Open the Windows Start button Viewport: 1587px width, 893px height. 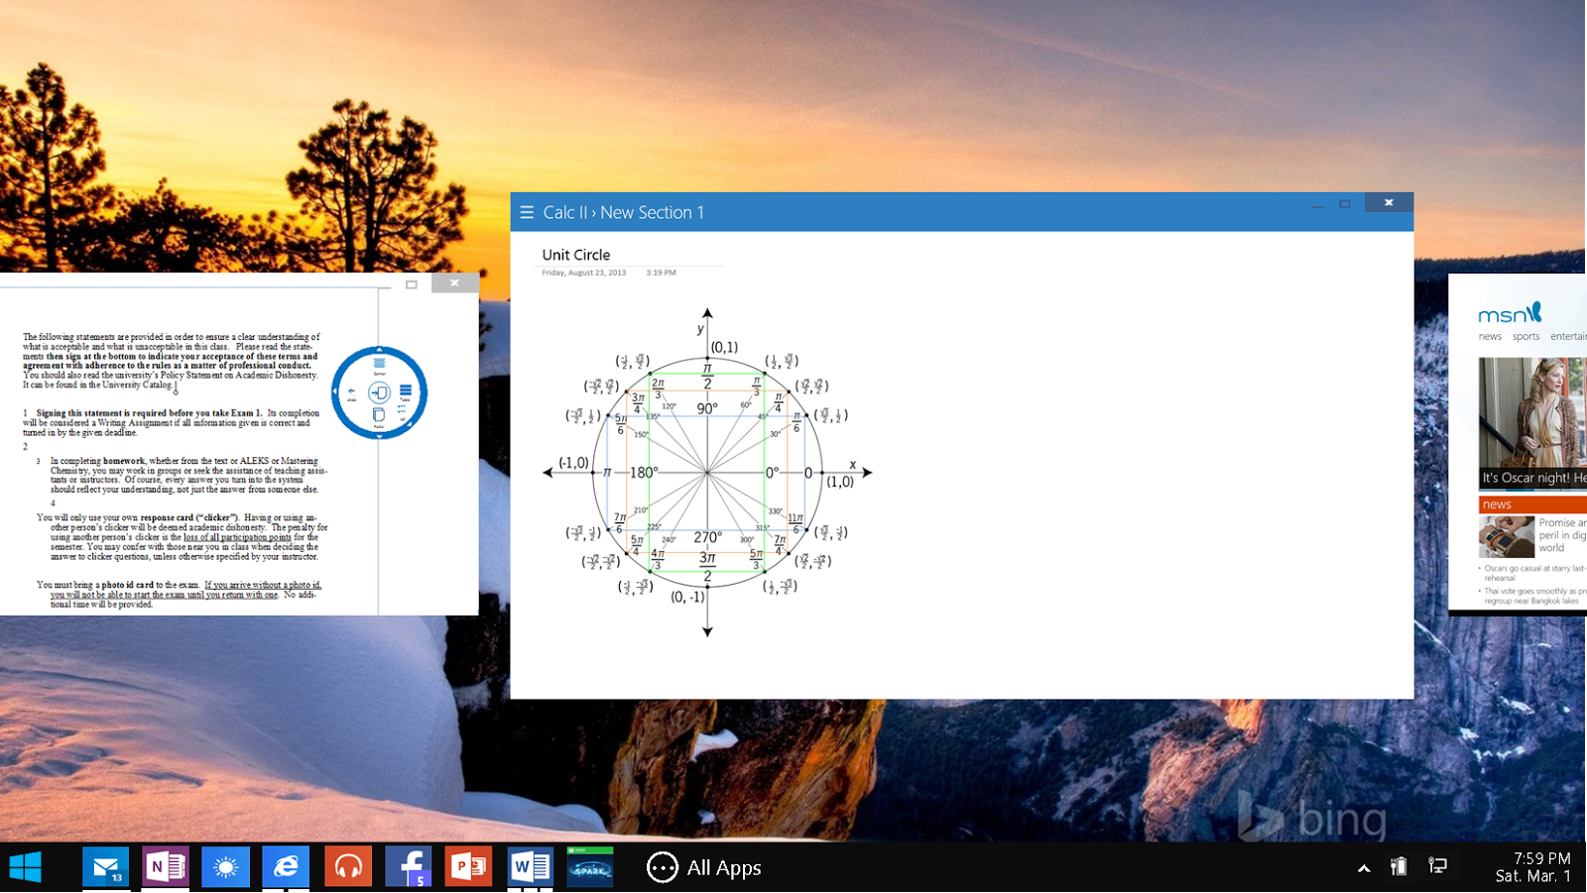(25, 867)
